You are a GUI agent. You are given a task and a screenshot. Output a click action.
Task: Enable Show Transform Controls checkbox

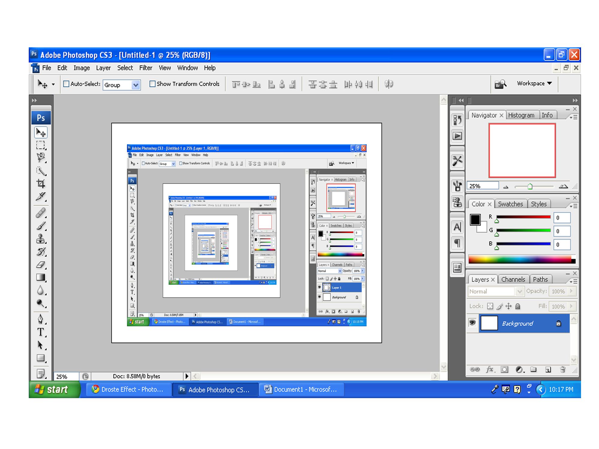[152, 84]
